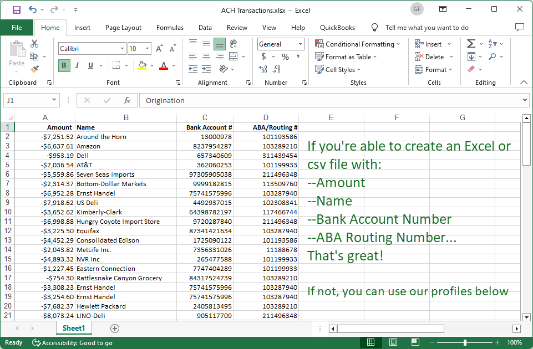Open the General number format dropdown
The image size is (533, 349).
(300, 44)
